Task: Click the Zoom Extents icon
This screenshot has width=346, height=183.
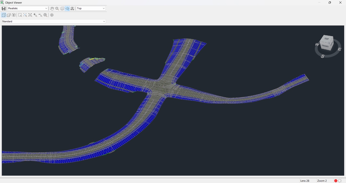Action: click(30, 15)
